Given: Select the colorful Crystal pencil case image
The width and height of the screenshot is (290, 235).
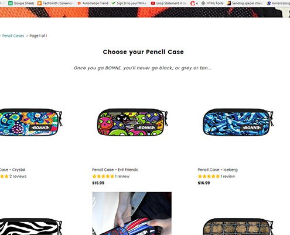Looking at the screenshot, I should pyautogui.click(x=31, y=122).
